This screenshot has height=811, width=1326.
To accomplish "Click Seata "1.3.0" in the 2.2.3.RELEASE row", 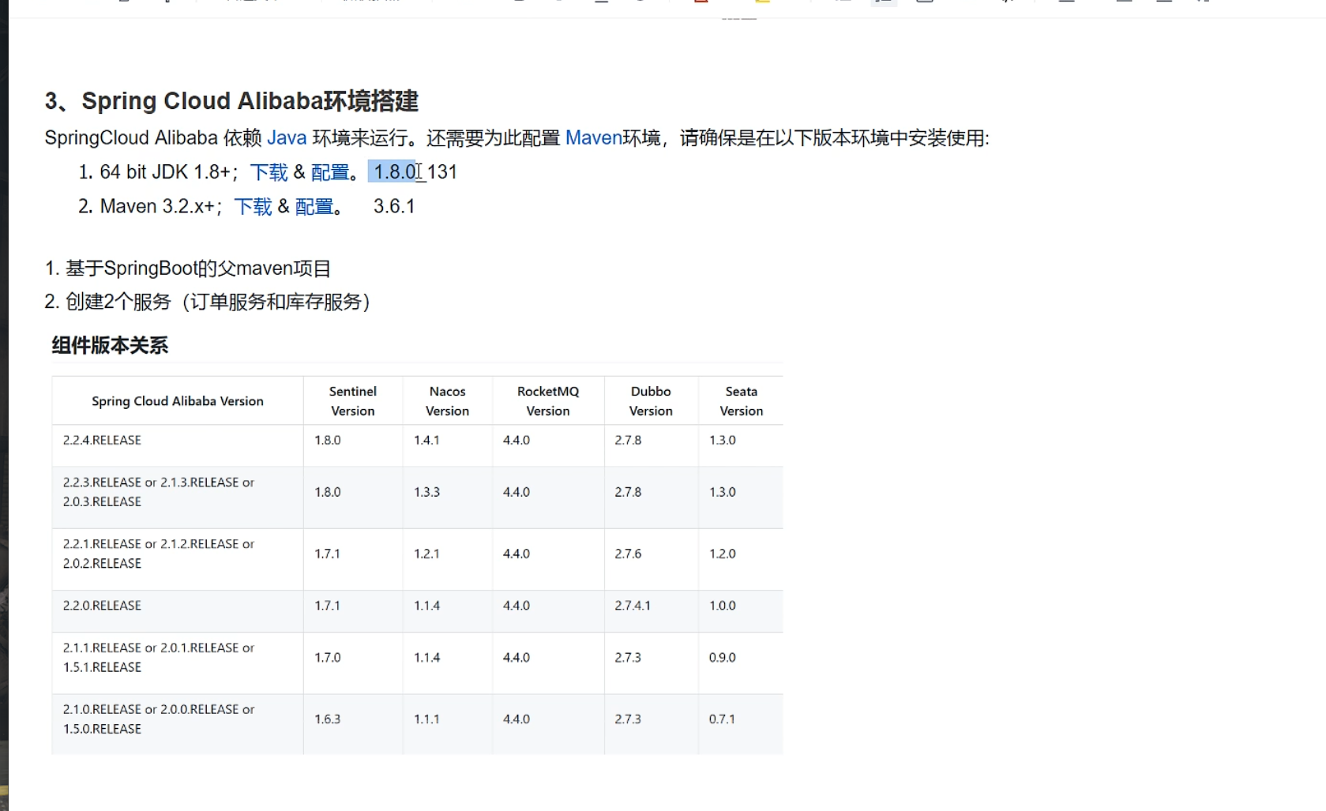I will (x=723, y=492).
